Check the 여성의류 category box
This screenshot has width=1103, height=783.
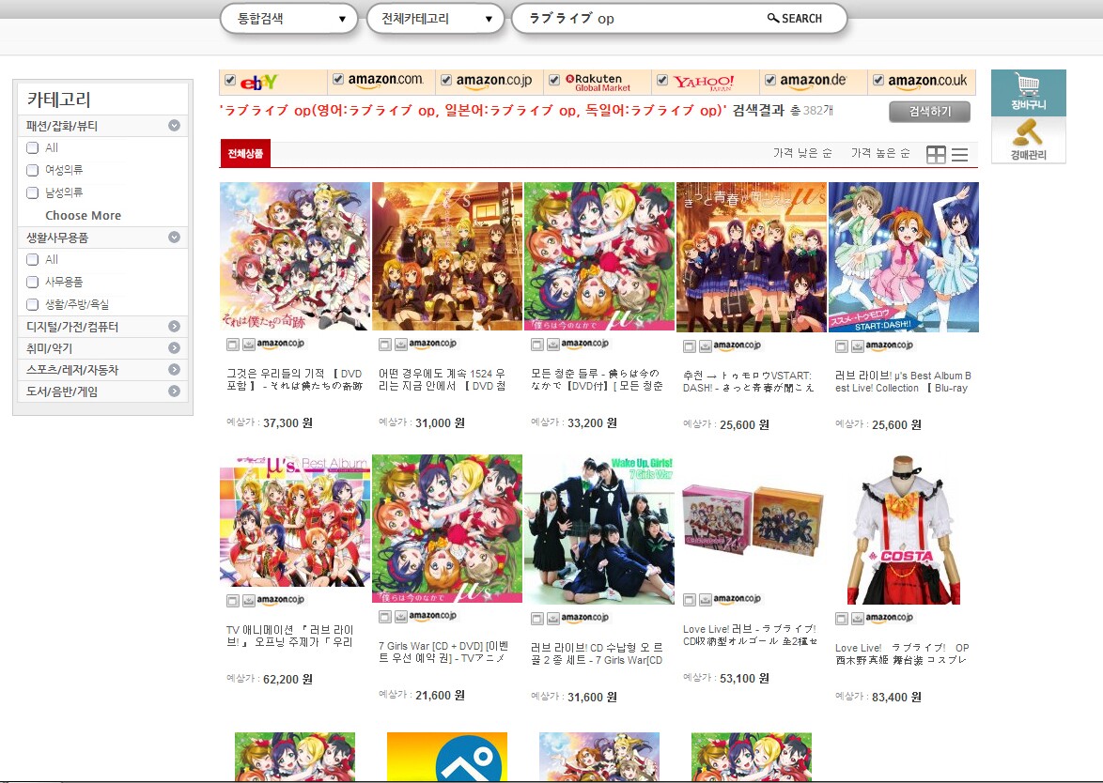click(32, 170)
